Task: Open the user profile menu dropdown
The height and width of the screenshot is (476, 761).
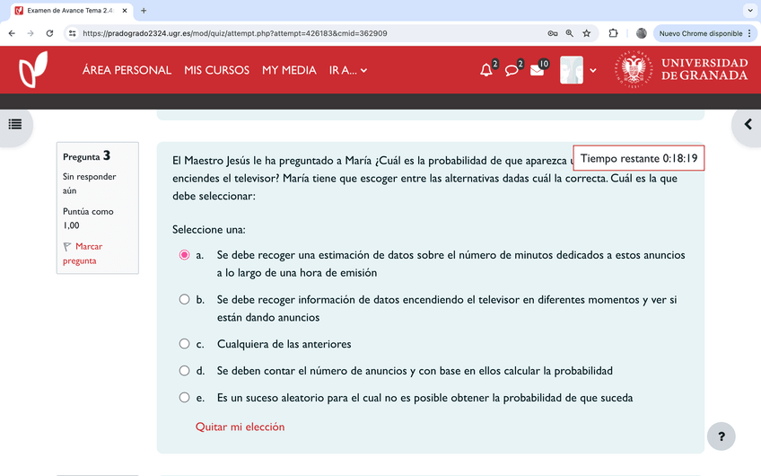Action: pos(579,70)
